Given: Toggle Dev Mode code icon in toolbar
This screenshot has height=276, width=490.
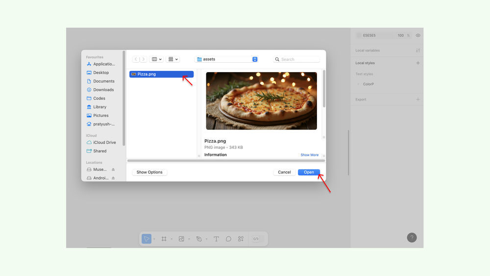Looking at the screenshot, I should pyautogui.click(x=256, y=239).
